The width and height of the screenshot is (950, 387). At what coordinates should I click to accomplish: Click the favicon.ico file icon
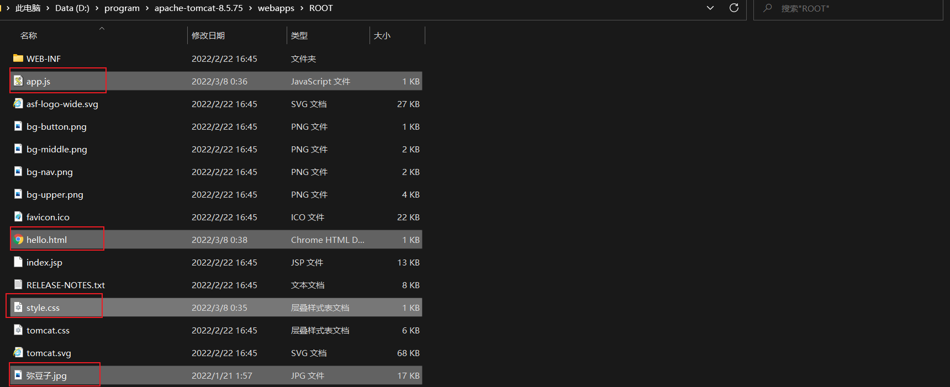[18, 216]
